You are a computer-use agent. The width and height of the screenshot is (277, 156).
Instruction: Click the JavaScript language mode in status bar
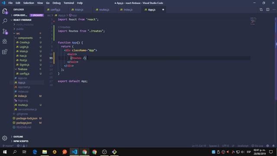[x=242, y=146]
